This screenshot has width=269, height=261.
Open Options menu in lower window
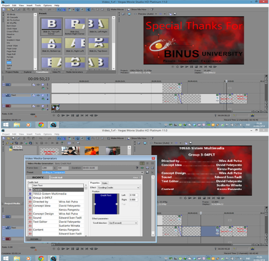click(x=47, y=134)
